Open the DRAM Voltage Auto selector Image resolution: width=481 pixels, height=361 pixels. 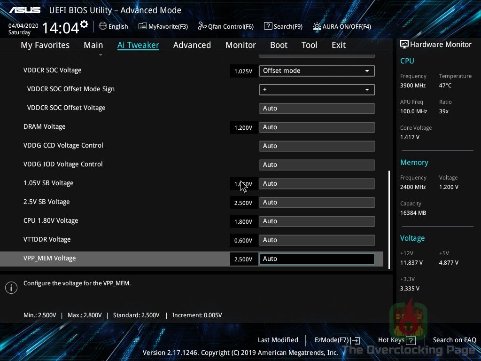coord(317,127)
